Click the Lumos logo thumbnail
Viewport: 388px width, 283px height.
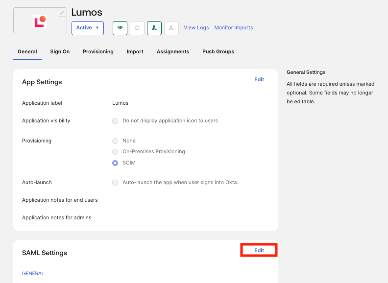[40, 22]
